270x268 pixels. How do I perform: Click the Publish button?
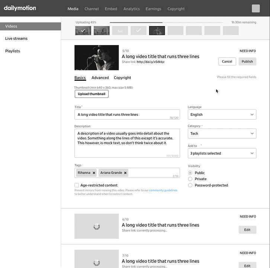pyautogui.click(x=247, y=61)
